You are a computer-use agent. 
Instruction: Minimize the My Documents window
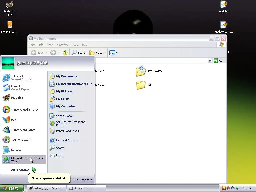[211, 39]
